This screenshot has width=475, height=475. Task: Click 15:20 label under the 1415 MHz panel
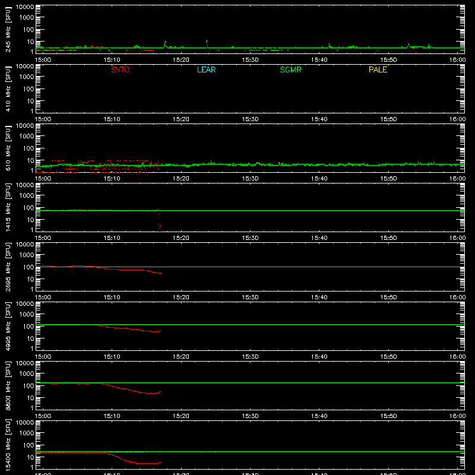[181, 238]
